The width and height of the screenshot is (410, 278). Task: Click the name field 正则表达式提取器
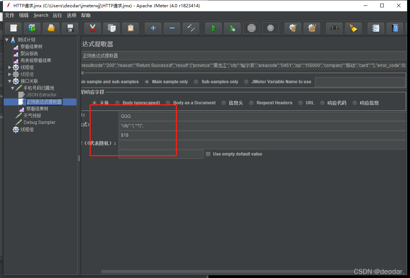pyautogui.click(x=243, y=56)
